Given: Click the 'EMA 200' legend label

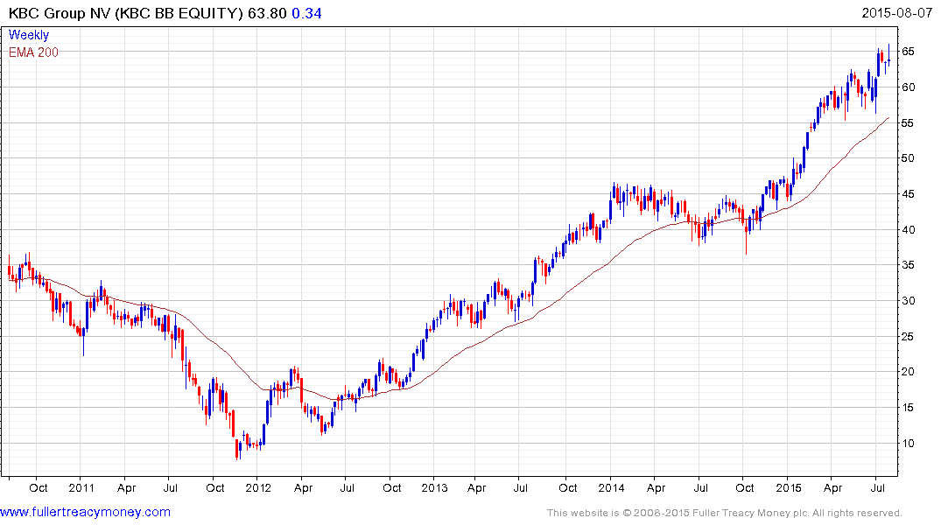Looking at the screenshot, I should 33,52.
